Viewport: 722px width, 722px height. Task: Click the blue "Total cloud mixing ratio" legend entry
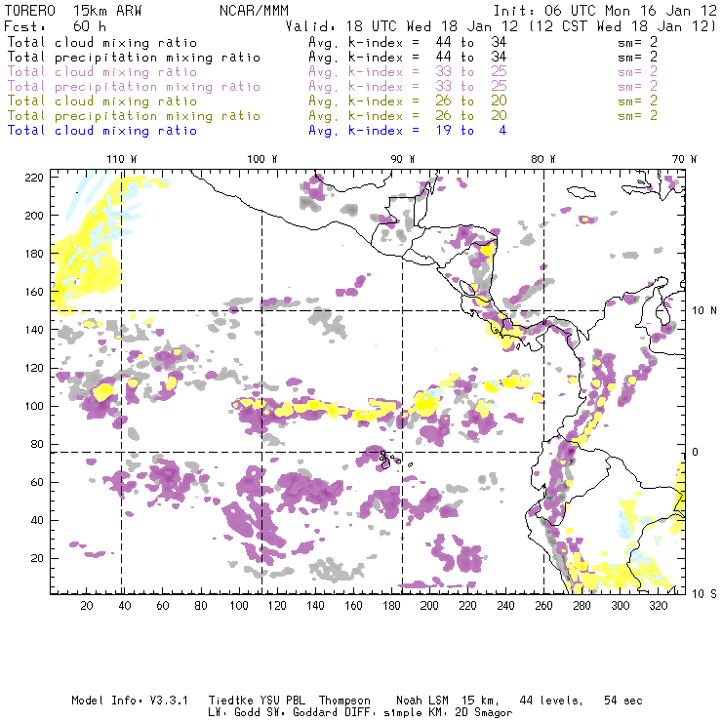[x=102, y=131]
